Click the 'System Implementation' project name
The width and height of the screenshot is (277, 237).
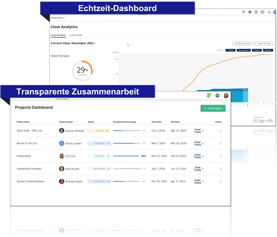[30, 181]
